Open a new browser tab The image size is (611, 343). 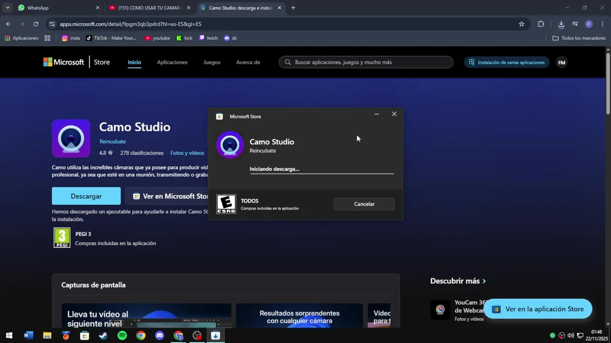point(293,8)
